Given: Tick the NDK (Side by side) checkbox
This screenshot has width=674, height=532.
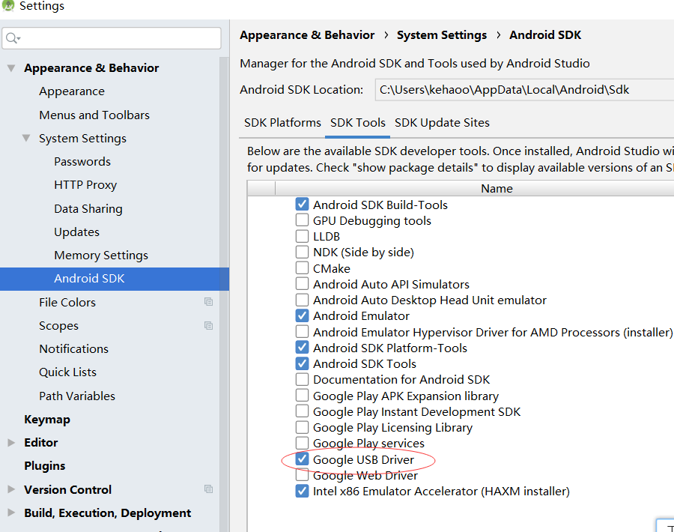Looking at the screenshot, I should pos(303,252).
